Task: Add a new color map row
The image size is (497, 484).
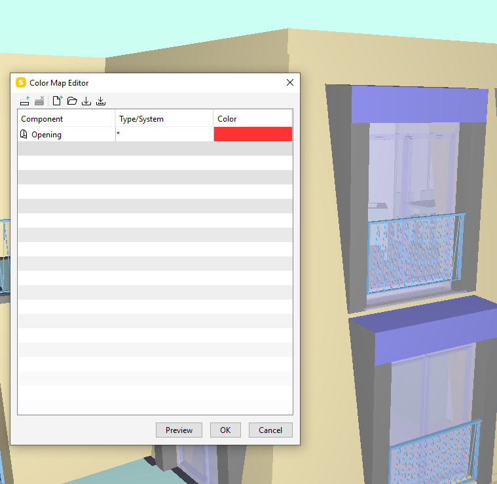Action: point(24,101)
